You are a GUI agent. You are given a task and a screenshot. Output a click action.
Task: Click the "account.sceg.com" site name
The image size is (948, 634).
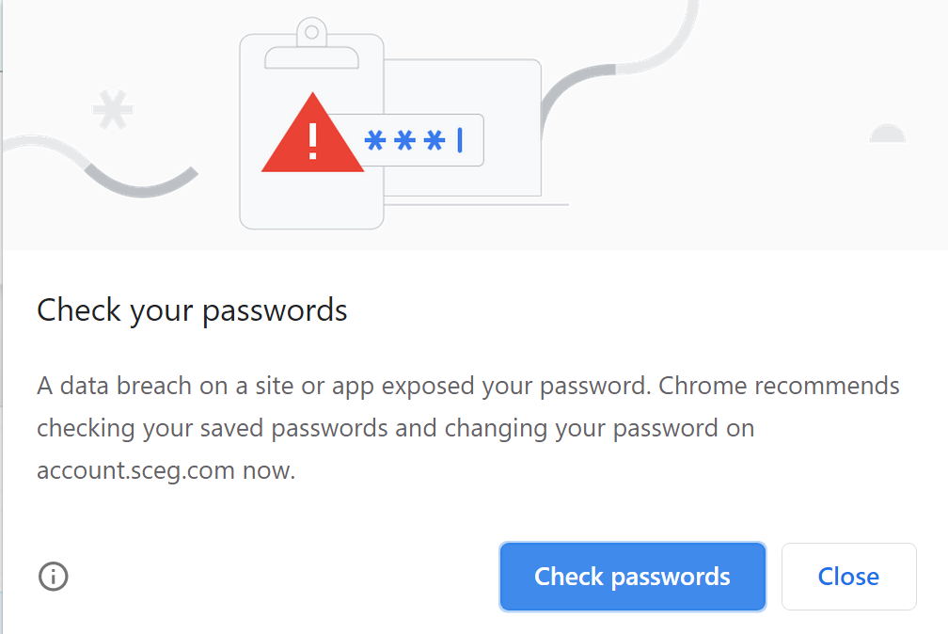pos(135,470)
